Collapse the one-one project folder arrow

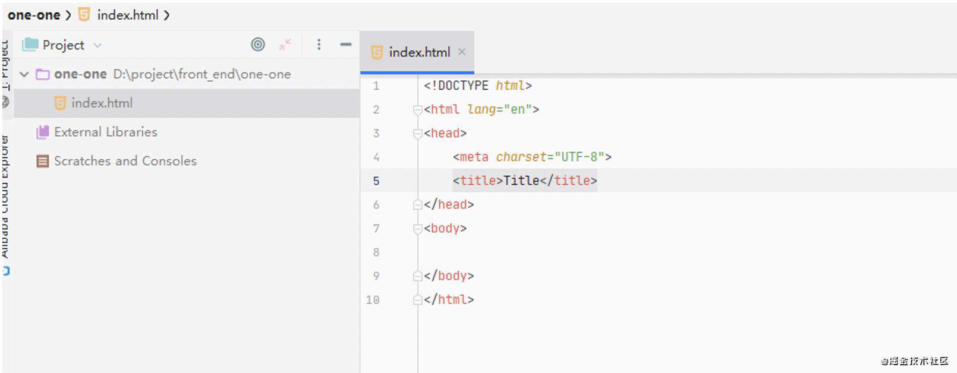coord(24,74)
